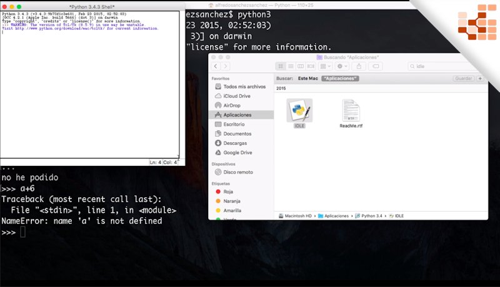
Task: Click the Etiquetas sidebar heading
Action: pyautogui.click(x=221, y=183)
